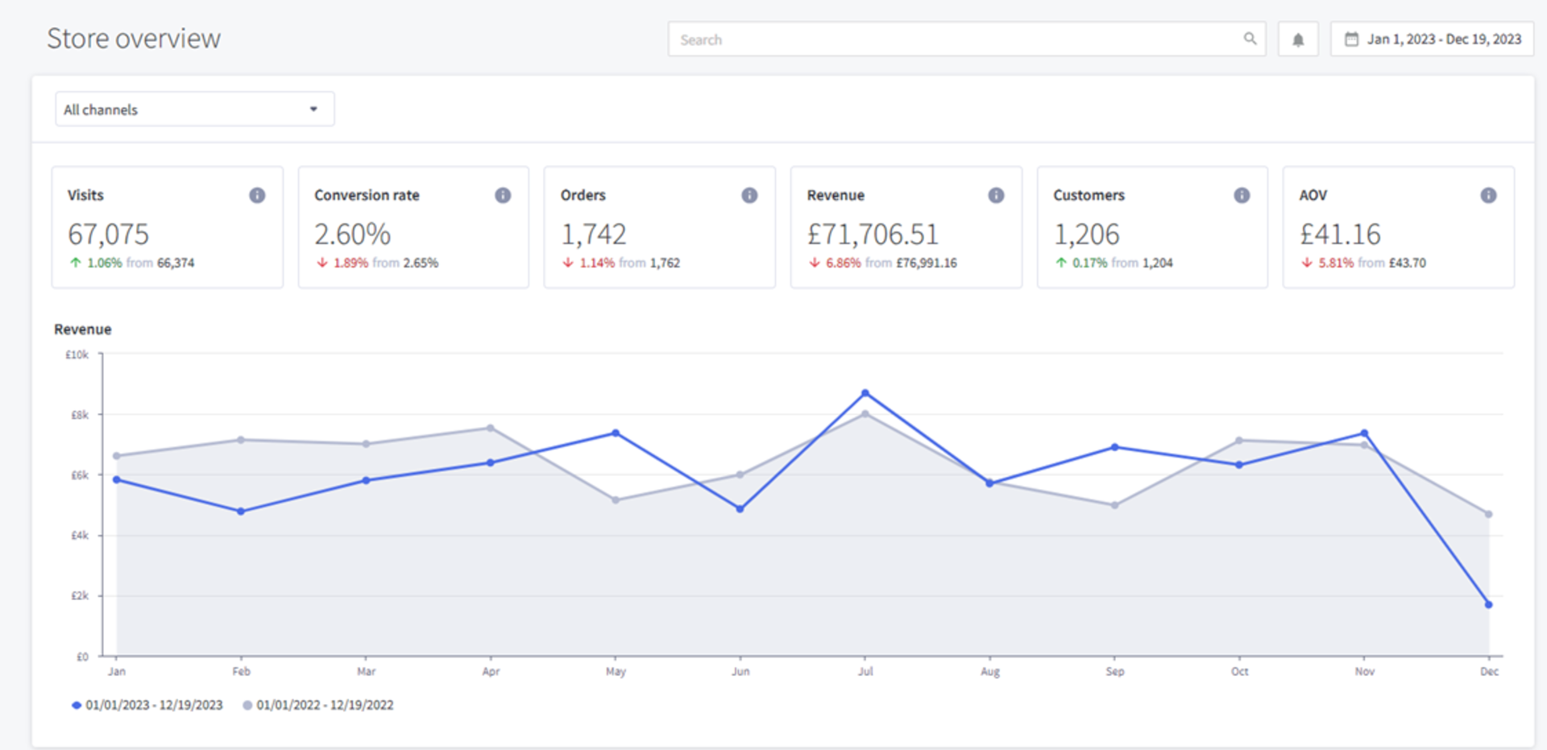
Task: Toggle the 01/01/2023 - 12/19/2023 legend series
Action: click(x=147, y=705)
